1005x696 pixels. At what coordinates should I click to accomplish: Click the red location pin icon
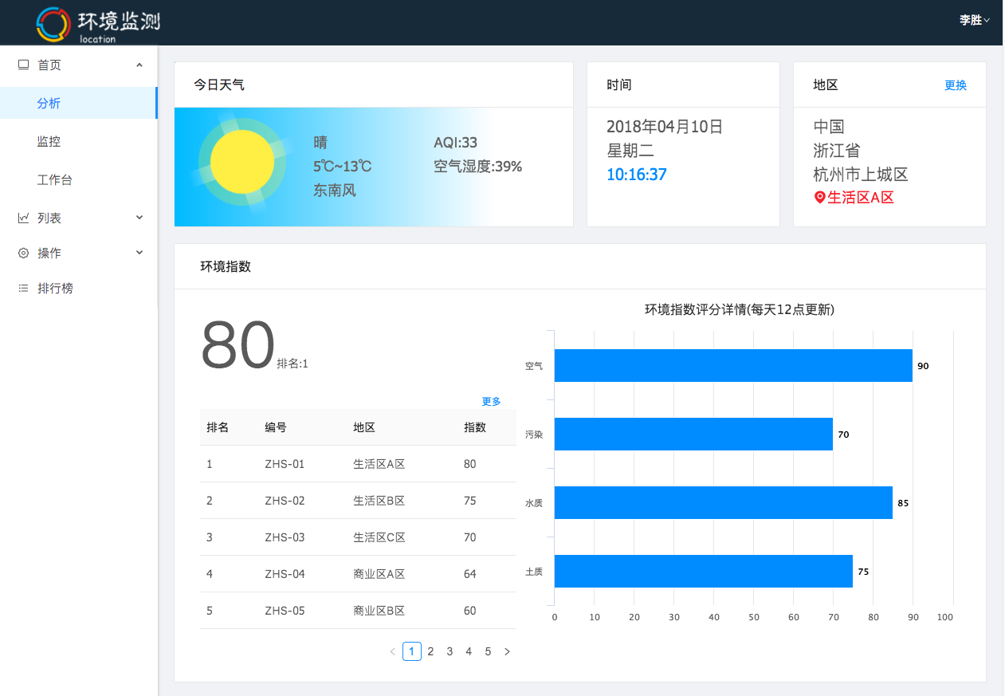[819, 197]
